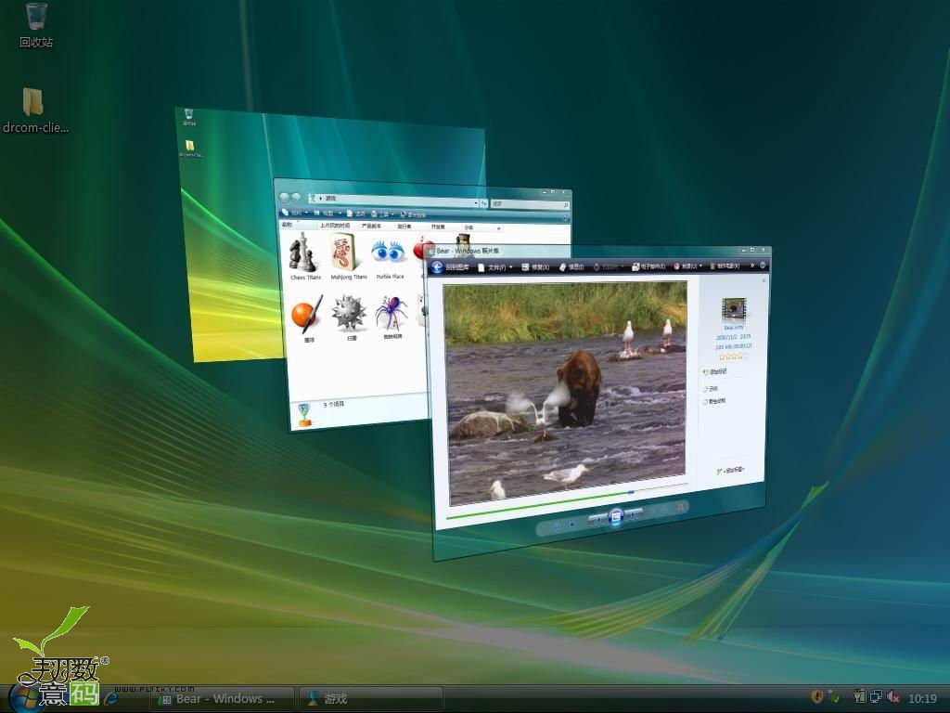
Task: Click the volume icon in system tray
Action: pos(892,697)
